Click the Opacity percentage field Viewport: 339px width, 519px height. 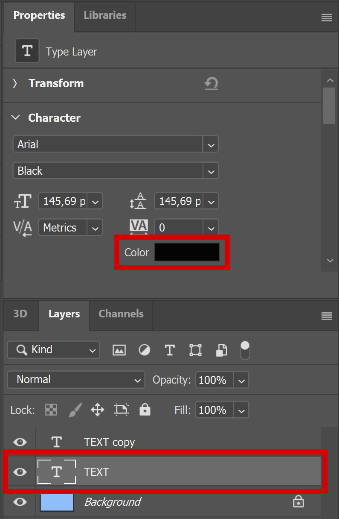214,380
